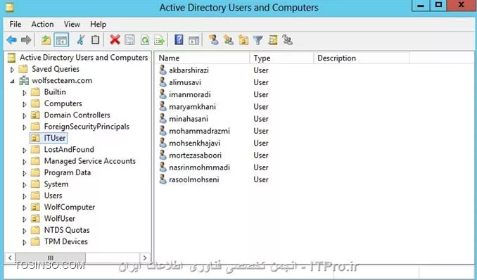
Task: Click the green Refresh icon
Action: click(x=145, y=40)
